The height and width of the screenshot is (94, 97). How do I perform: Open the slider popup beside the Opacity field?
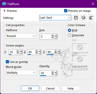click(56, 73)
